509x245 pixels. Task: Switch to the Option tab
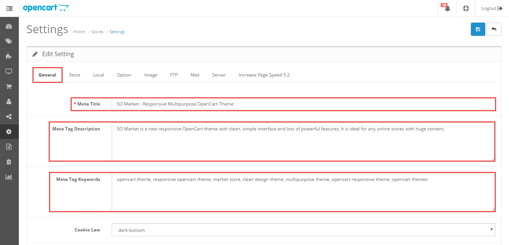click(124, 75)
